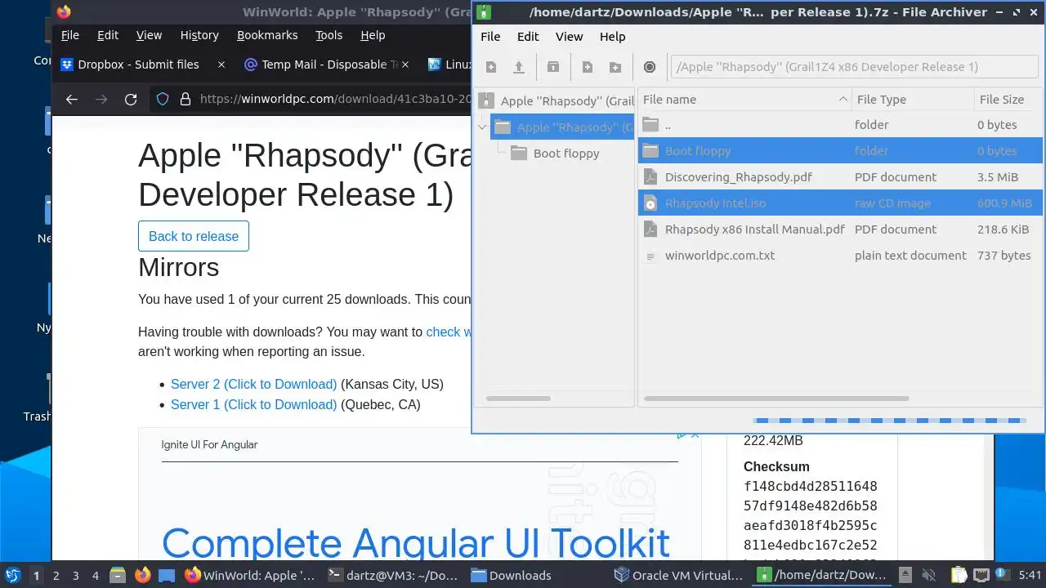Launch file manager from panel quick launch
1046x588 pixels.
point(117,575)
